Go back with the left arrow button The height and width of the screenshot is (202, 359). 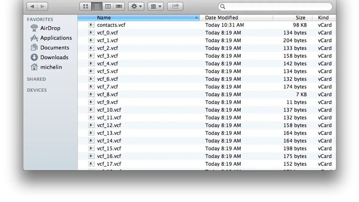tap(32, 6)
